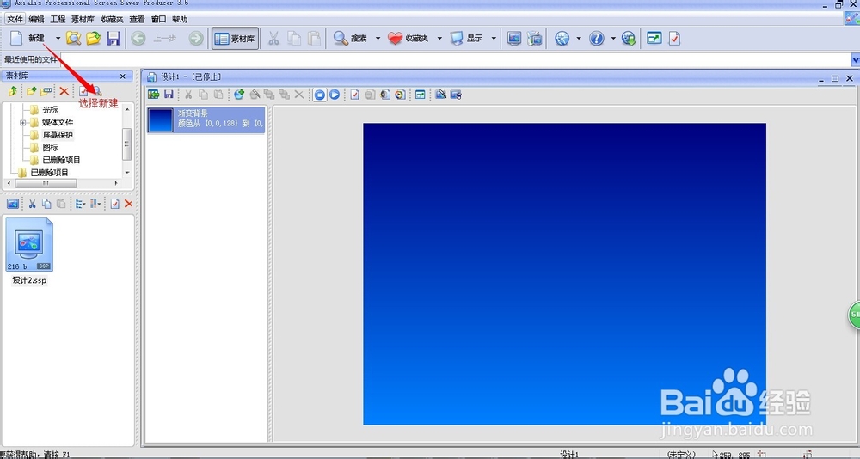Open the 搜索 dropdown arrow
Image resolution: width=860 pixels, height=459 pixels.
tap(378, 39)
